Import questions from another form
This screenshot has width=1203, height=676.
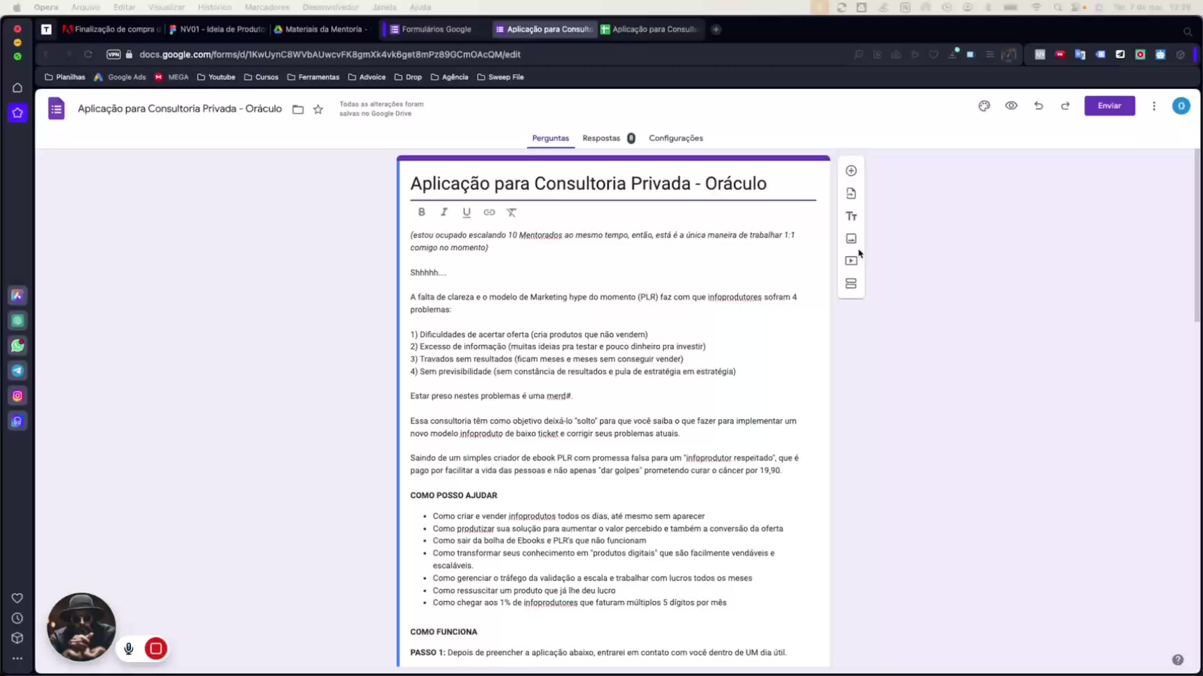tap(851, 193)
